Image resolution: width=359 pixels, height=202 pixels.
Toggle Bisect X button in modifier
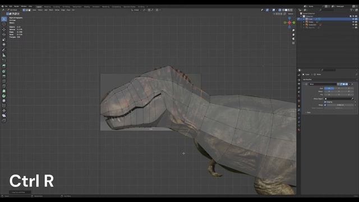point(329,91)
